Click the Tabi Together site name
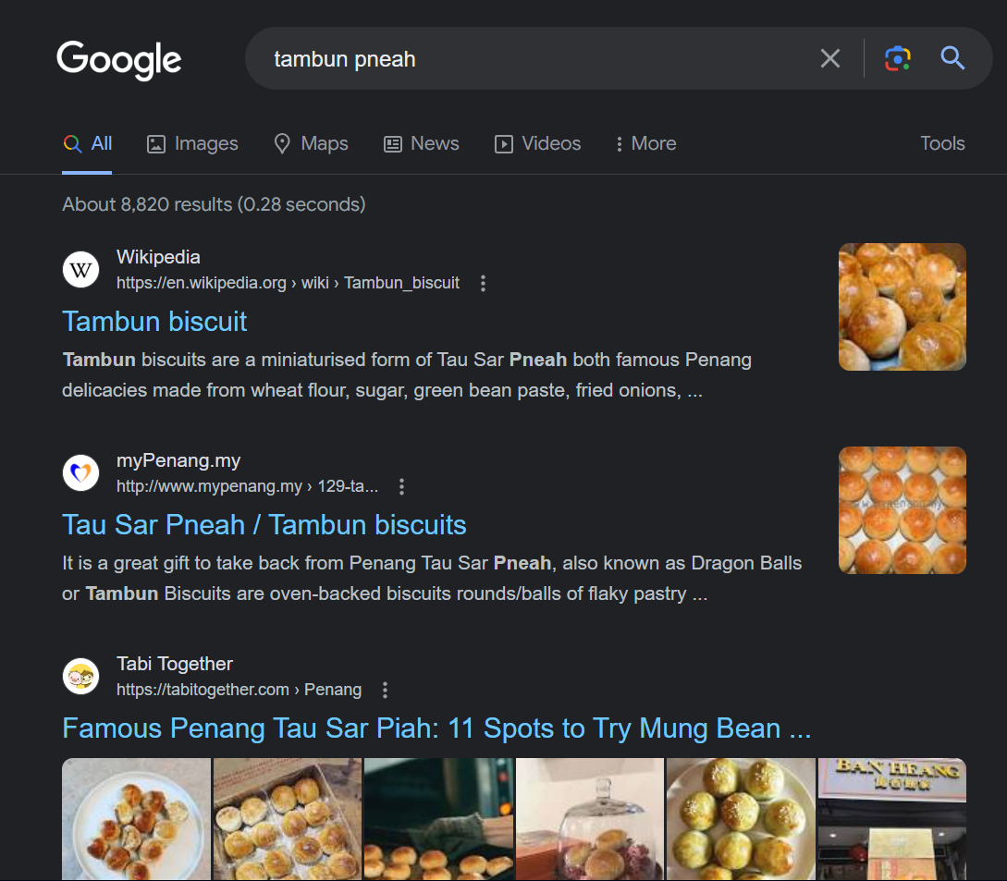Screen dimensions: 1007x881 [175, 665]
